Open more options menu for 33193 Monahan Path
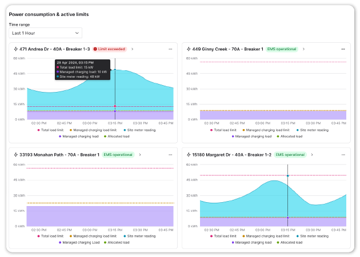This screenshot has width=360, height=257. pyautogui.click(x=170, y=154)
